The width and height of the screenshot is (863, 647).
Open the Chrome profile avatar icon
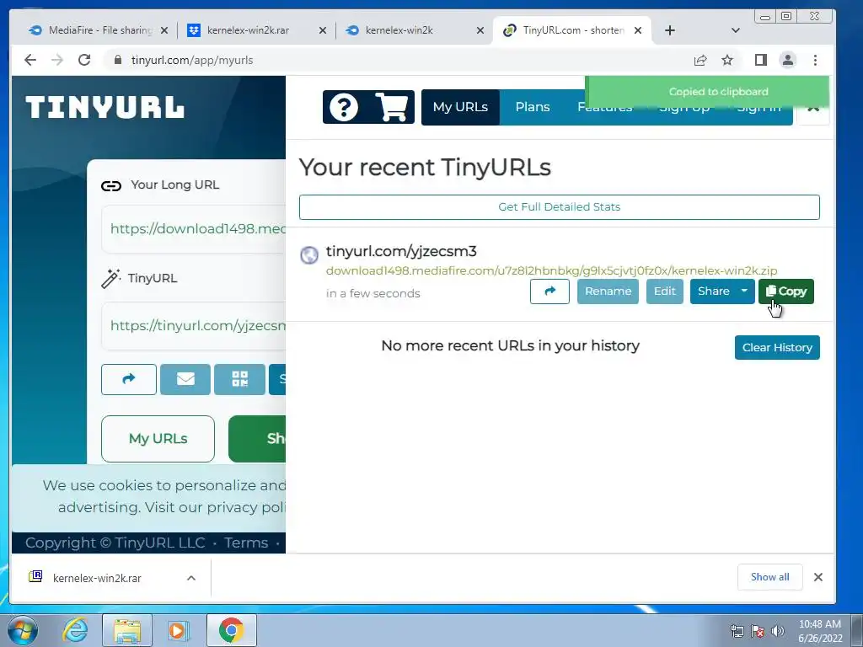tap(788, 60)
